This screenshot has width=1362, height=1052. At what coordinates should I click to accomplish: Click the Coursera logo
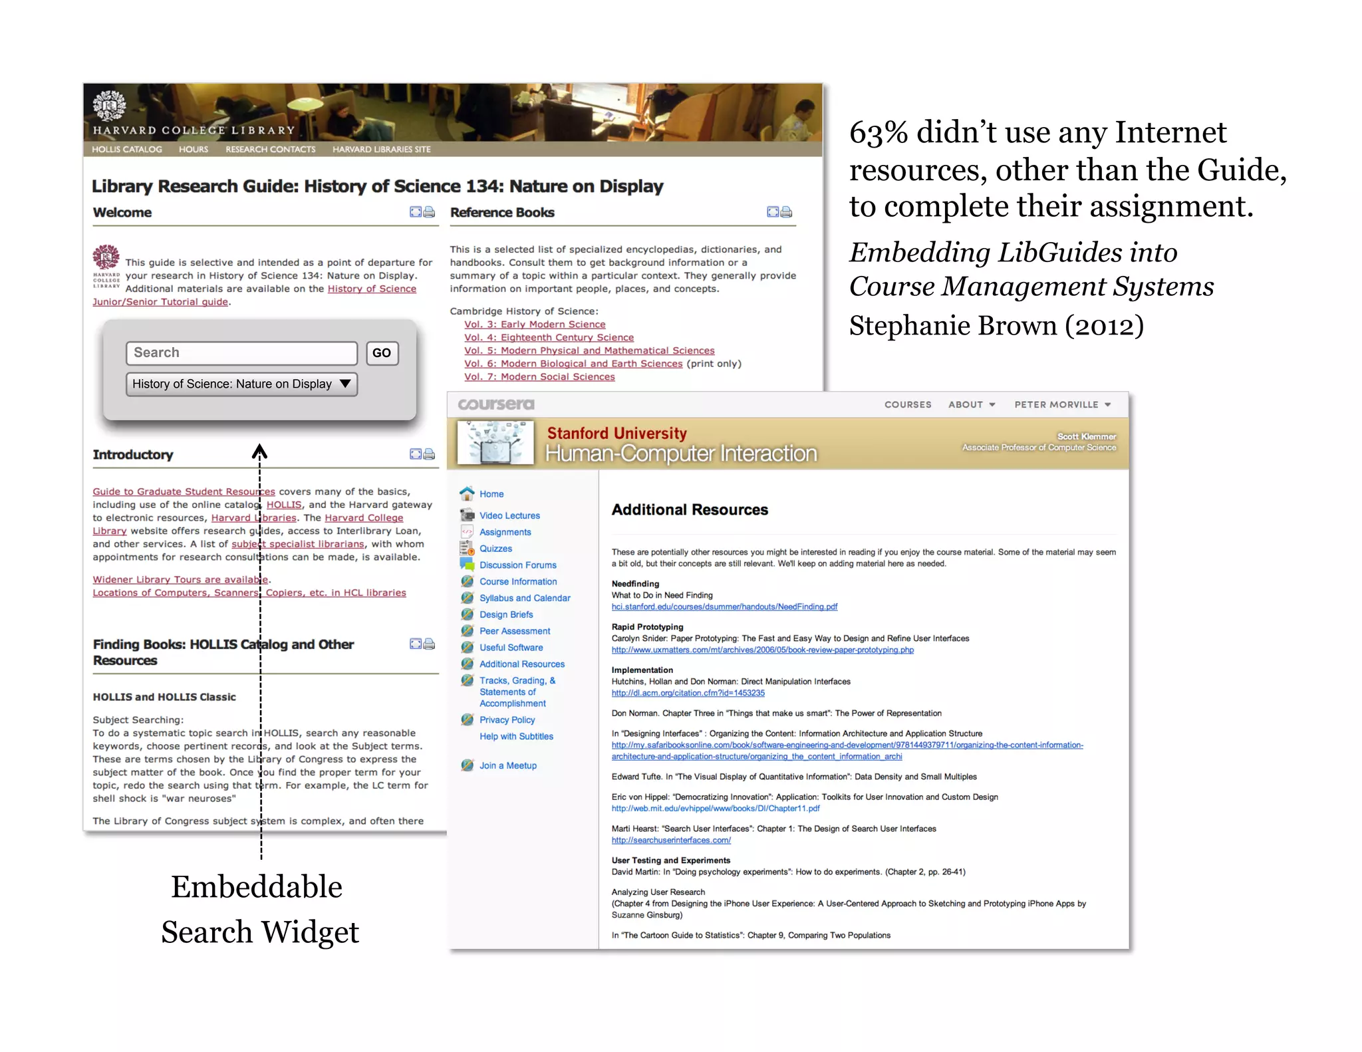496,404
